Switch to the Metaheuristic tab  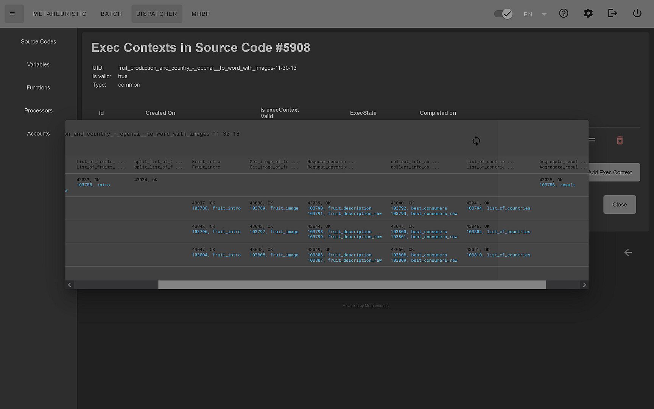point(60,14)
